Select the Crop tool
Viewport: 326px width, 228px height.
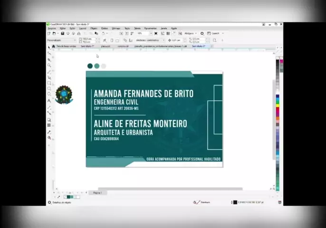(x=49, y=59)
